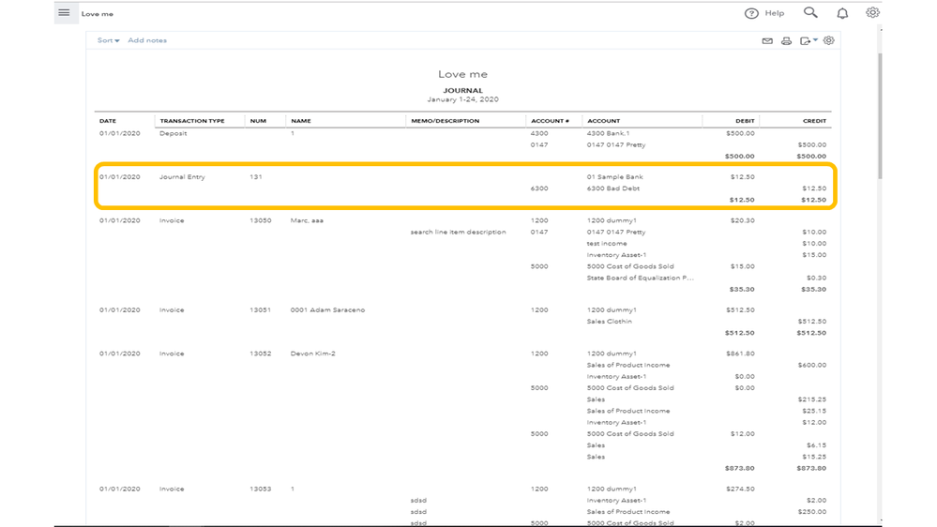Open the top-right settings gear
The image size is (937, 527).
click(872, 13)
